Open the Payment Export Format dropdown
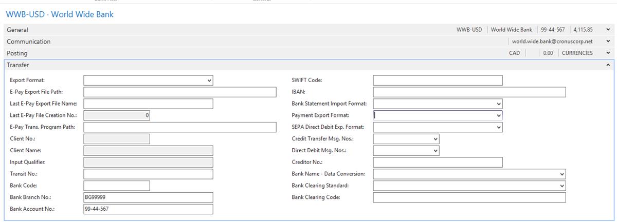The height and width of the screenshot is (222, 617). coord(499,116)
